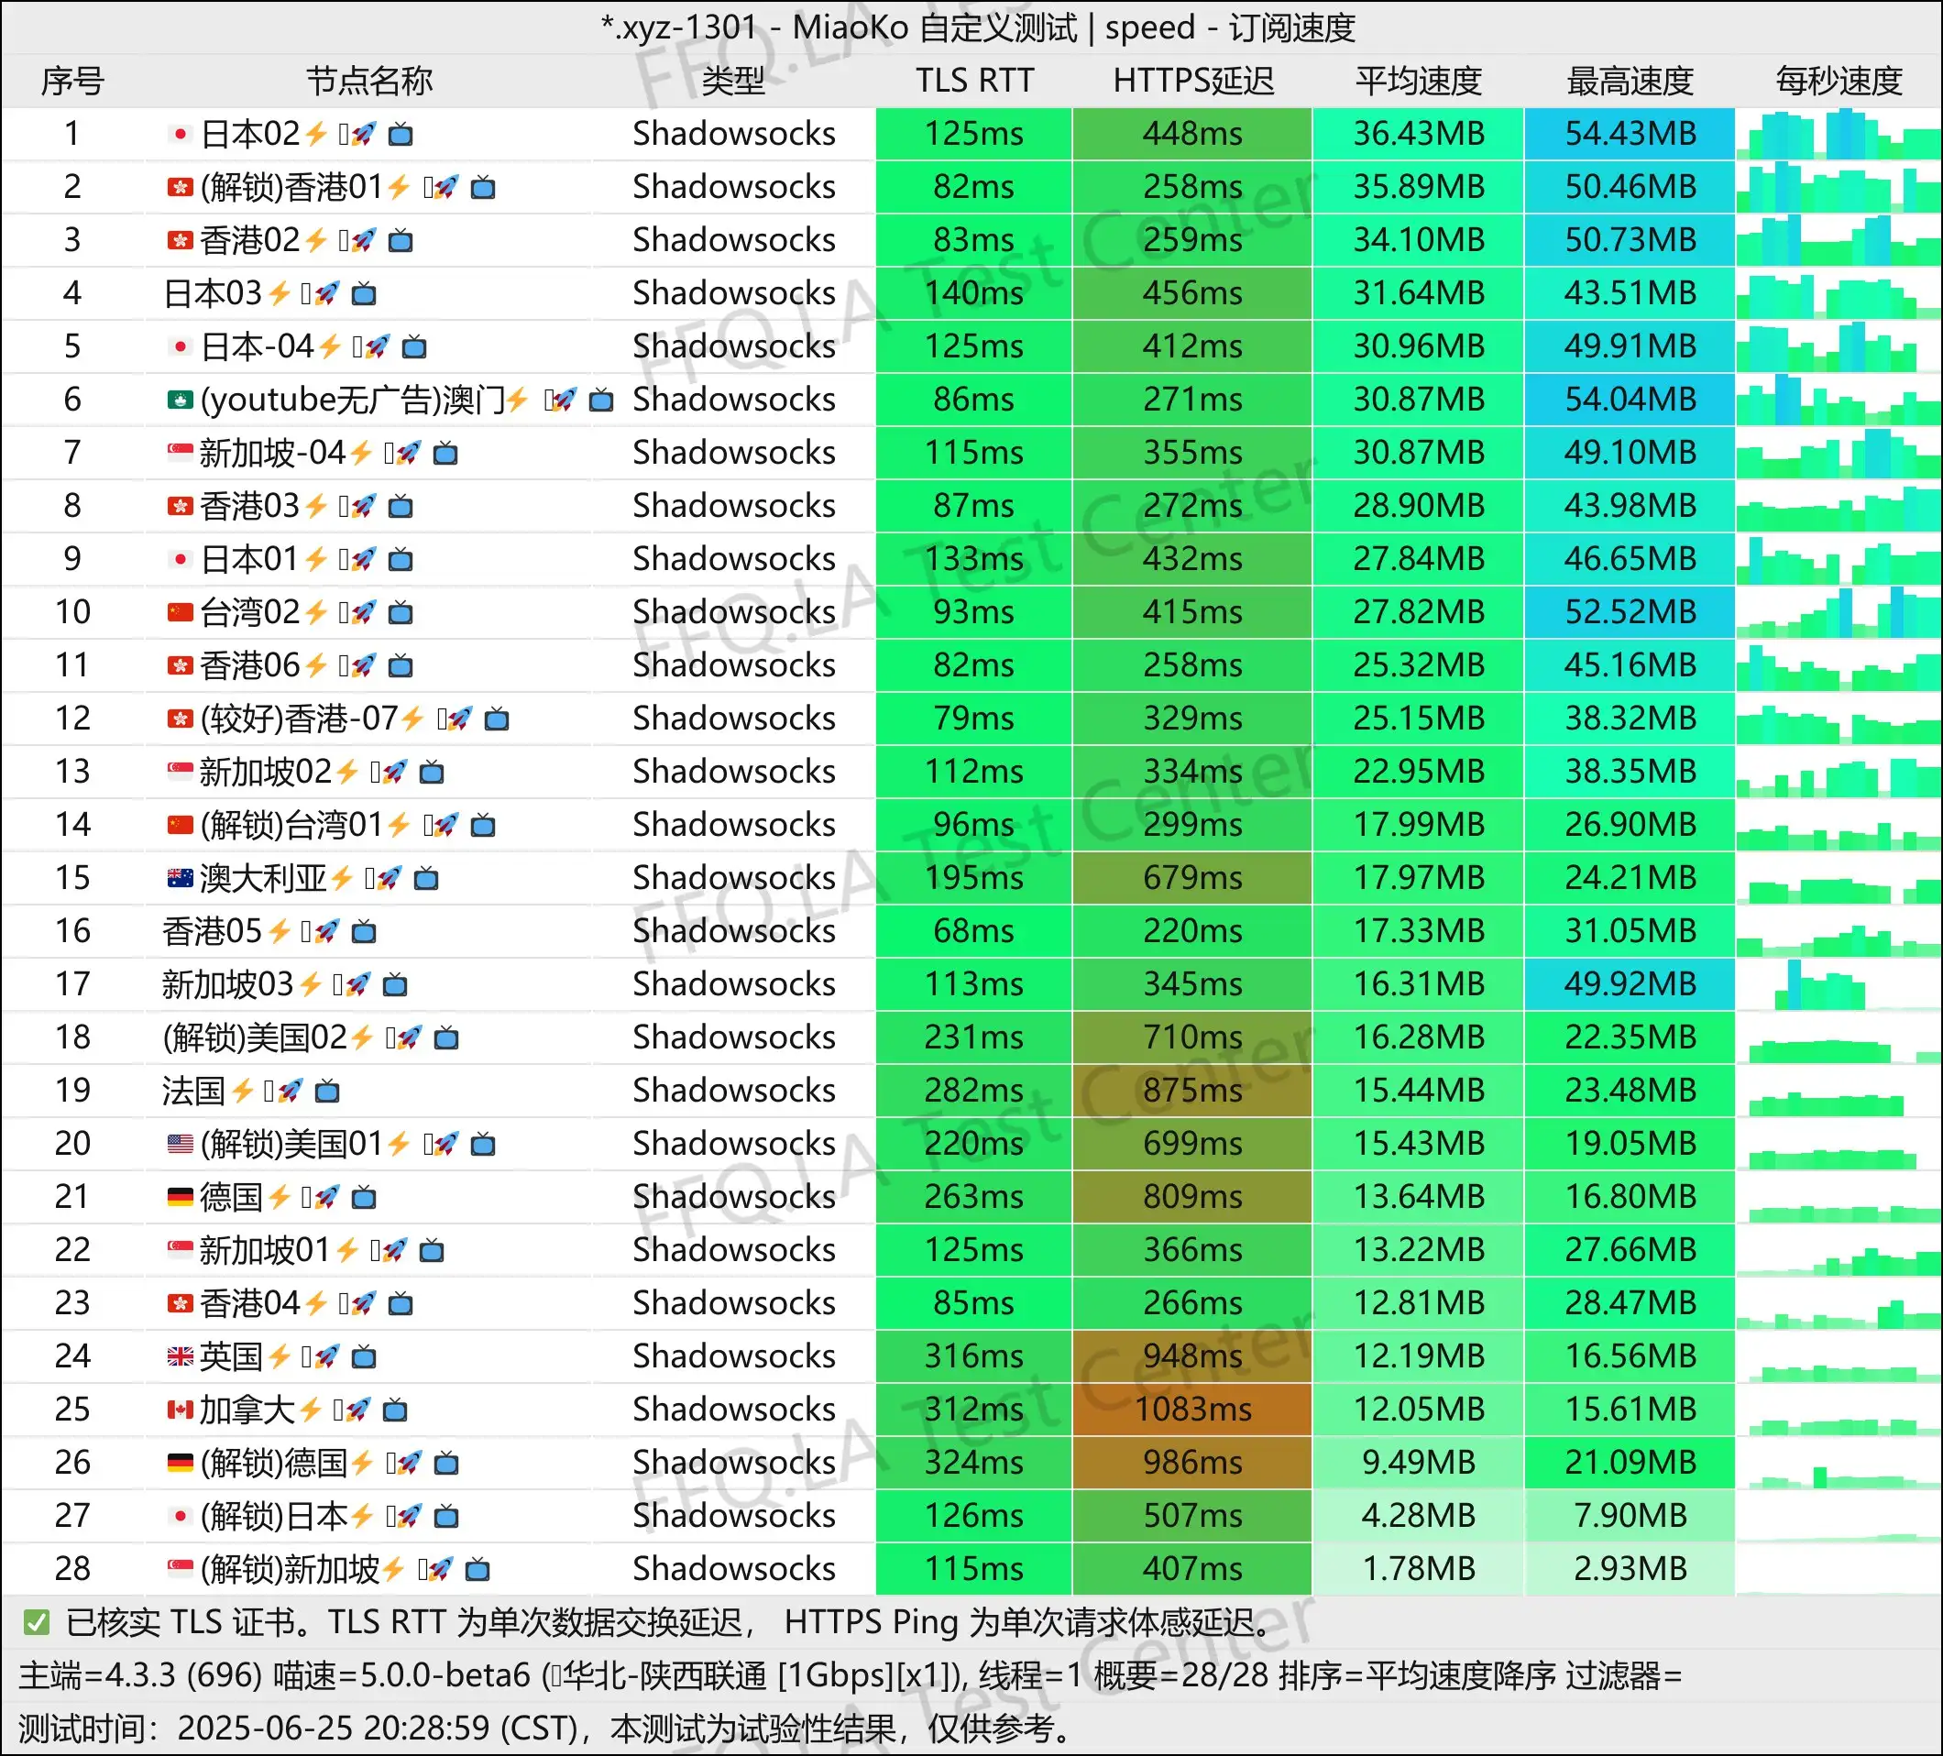
Task: Click the 主端=4.3.3 (696) footer text
Action: coord(139,1676)
